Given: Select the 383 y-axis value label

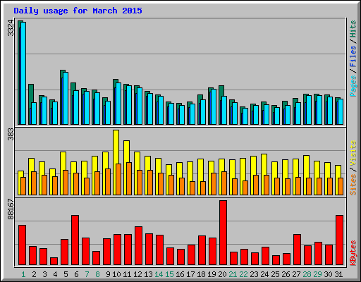Looking at the screenshot, I should [x=11, y=135].
